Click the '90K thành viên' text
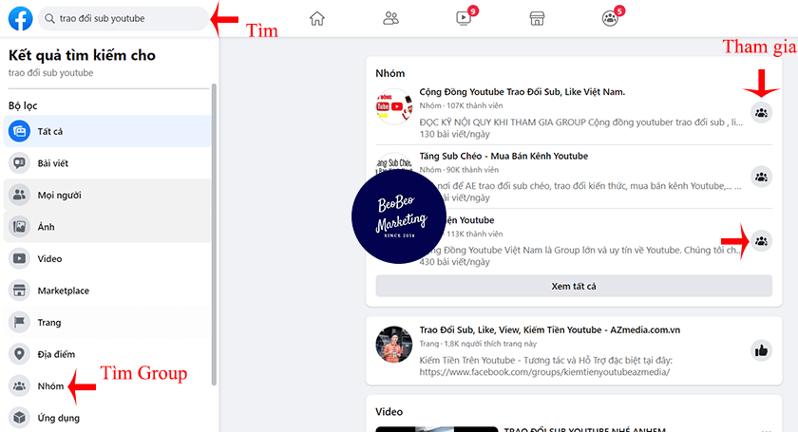 pos(473,170)
